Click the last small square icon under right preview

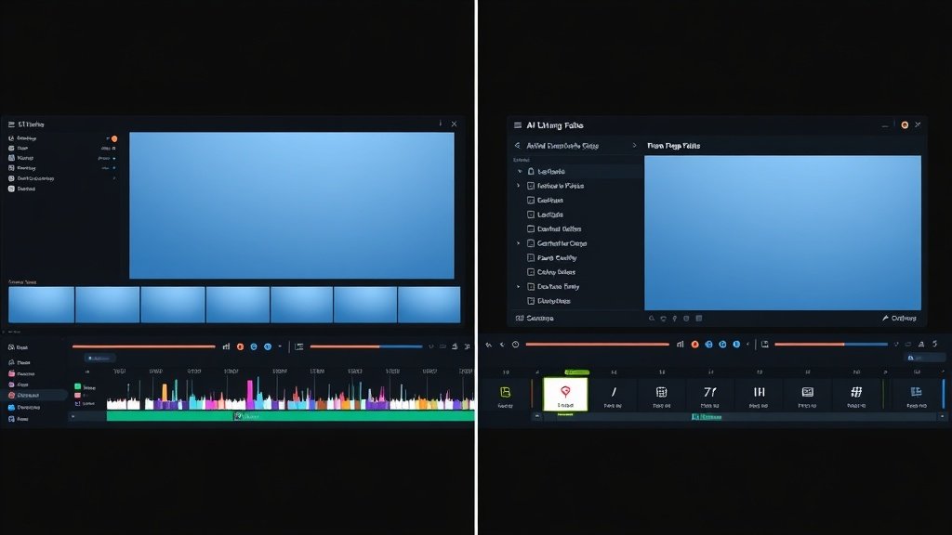(699, 318)
